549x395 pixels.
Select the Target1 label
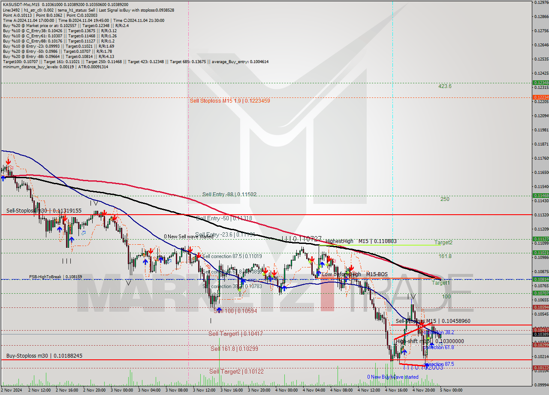point(440,283)
